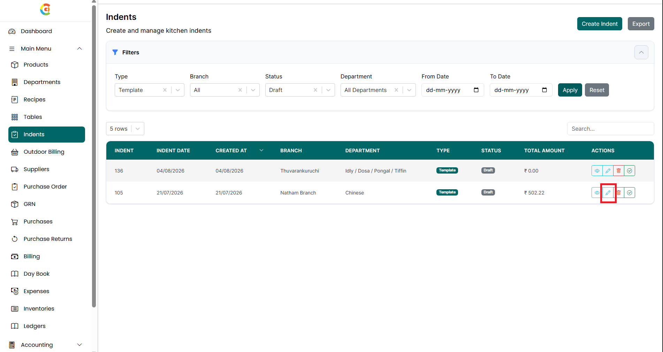
Task: Click amount ₹ 502.22
Action: coord(534,193)
